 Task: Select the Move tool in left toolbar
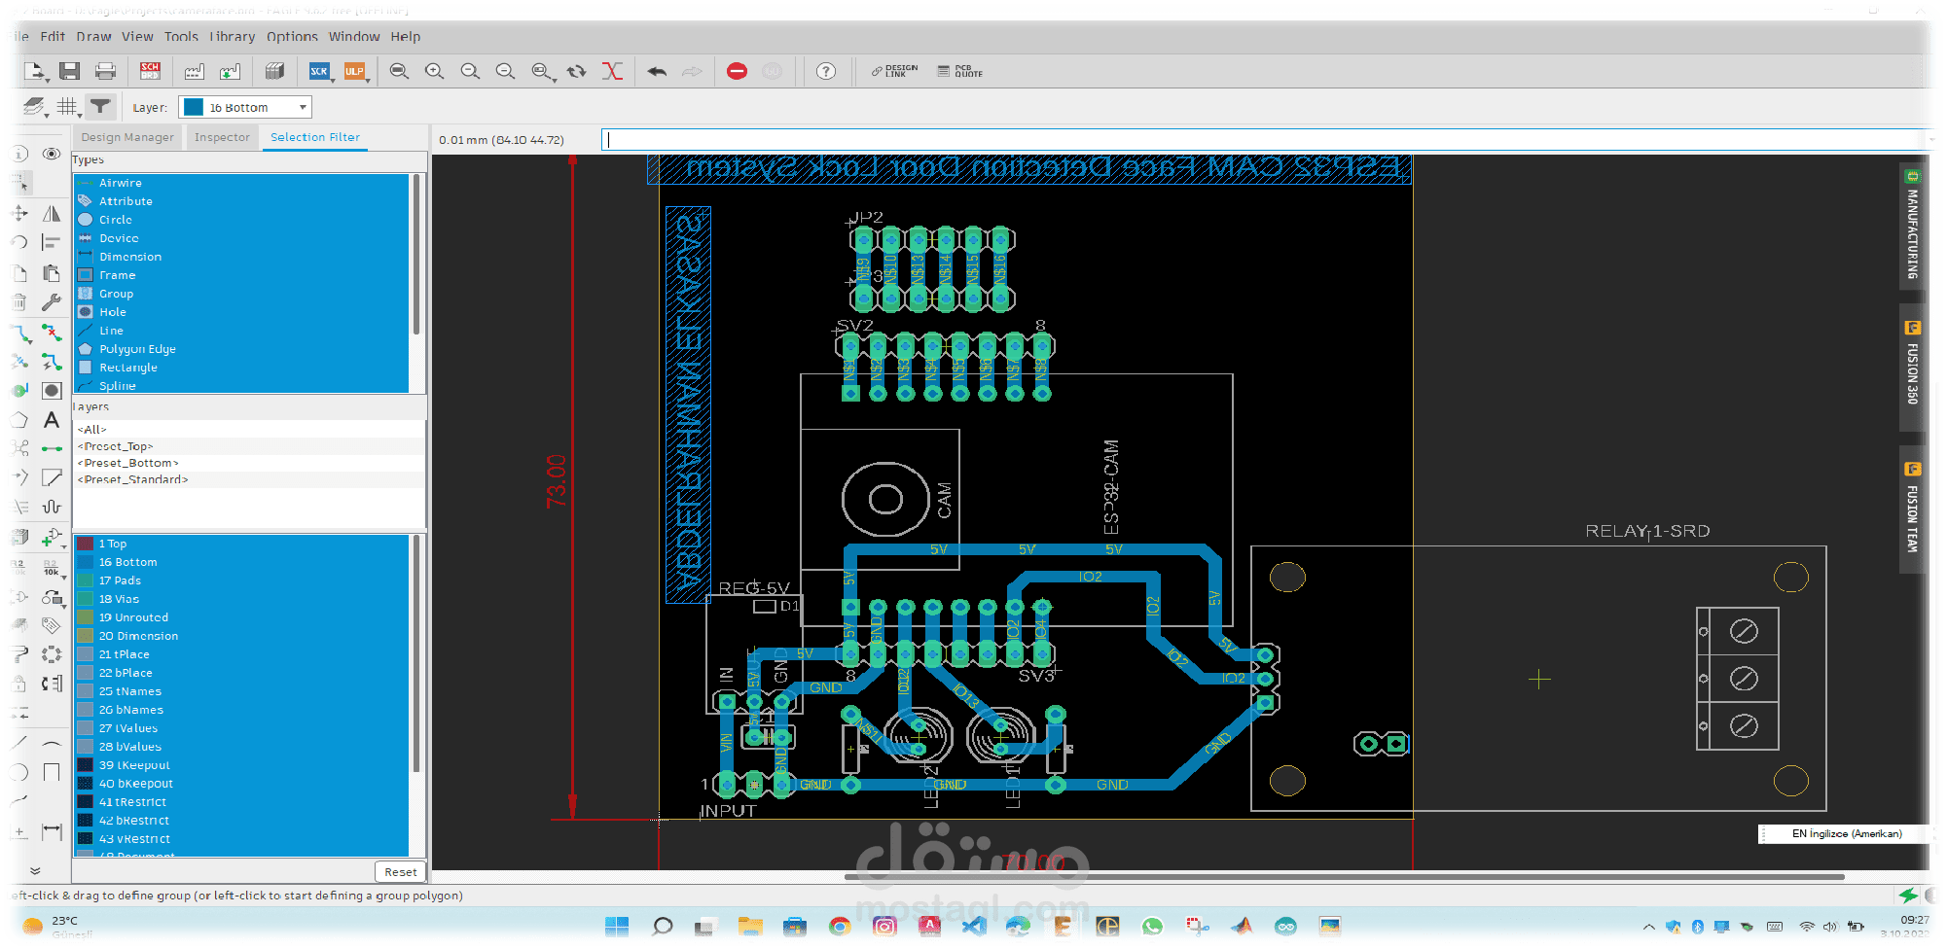18,213
